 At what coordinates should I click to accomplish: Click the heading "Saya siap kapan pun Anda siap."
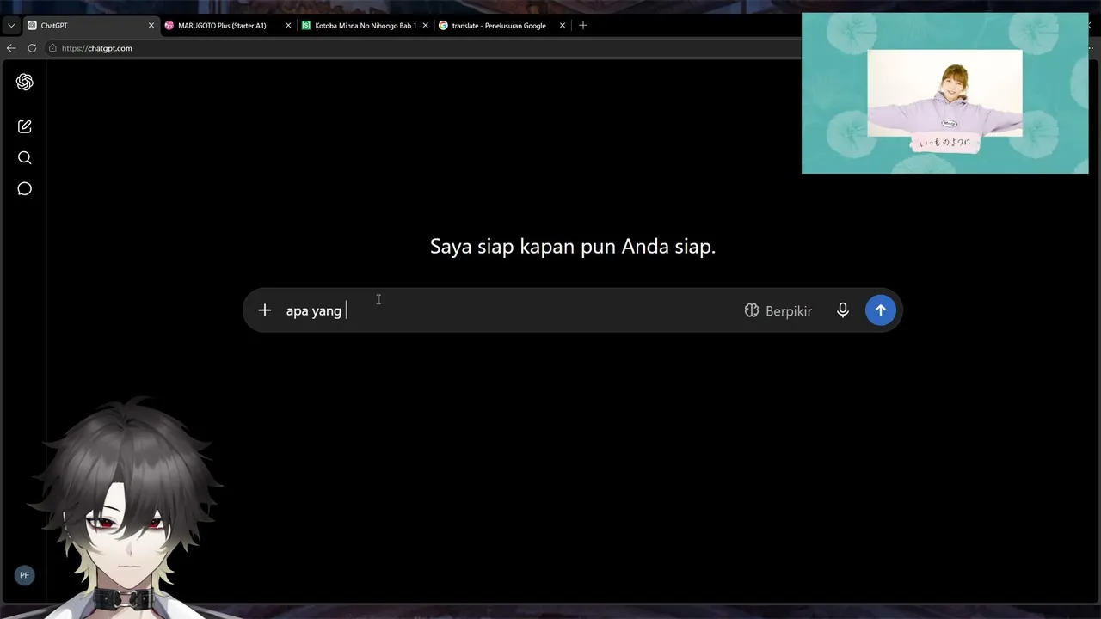(573, 247)
